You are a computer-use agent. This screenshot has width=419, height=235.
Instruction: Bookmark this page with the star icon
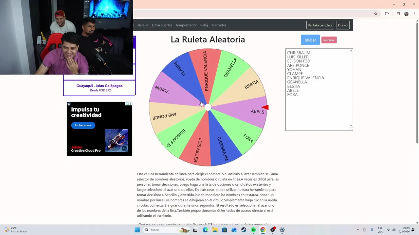coord(376,14)
